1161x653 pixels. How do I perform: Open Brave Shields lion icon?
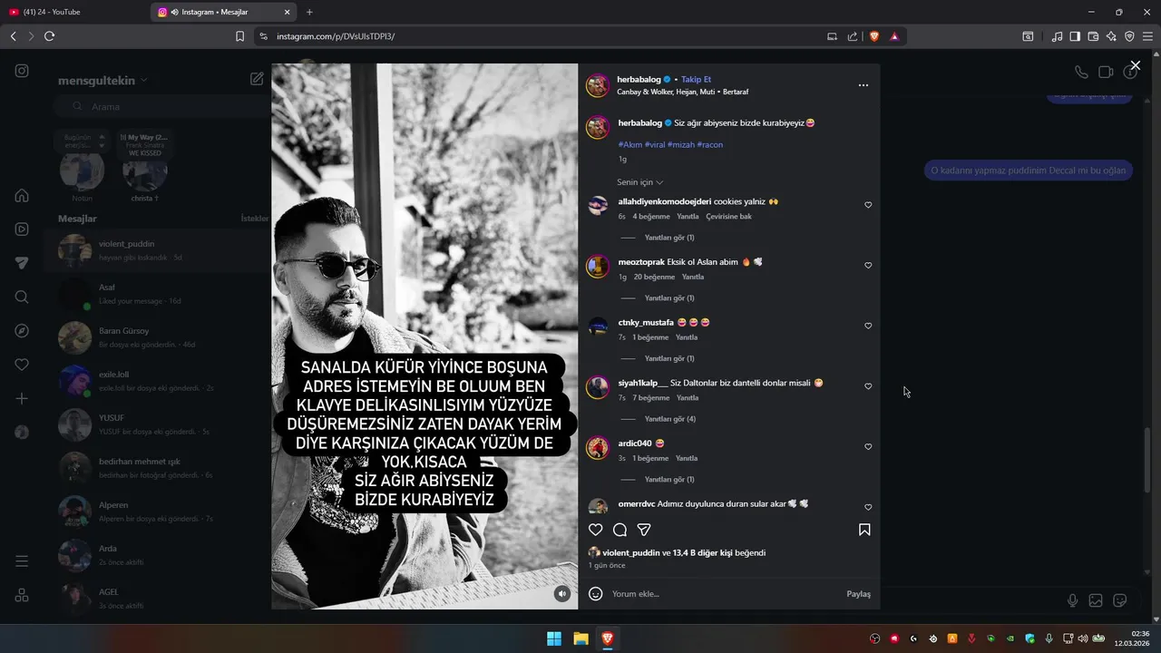[x=874, y=36]
